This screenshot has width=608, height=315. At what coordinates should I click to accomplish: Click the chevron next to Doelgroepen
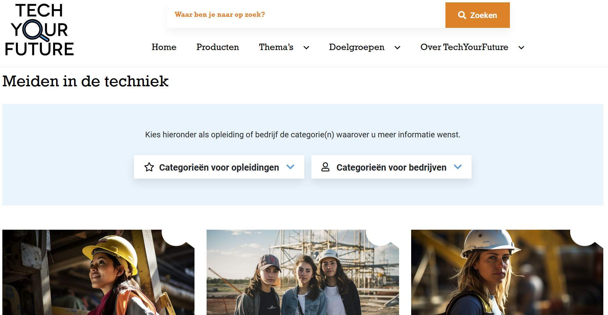397,48
